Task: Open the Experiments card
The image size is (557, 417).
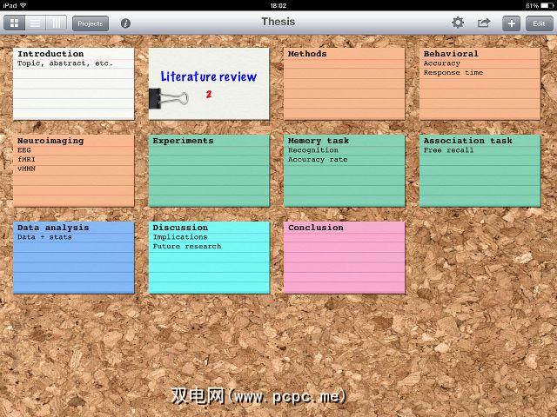Action: click(x=209, y=170)
